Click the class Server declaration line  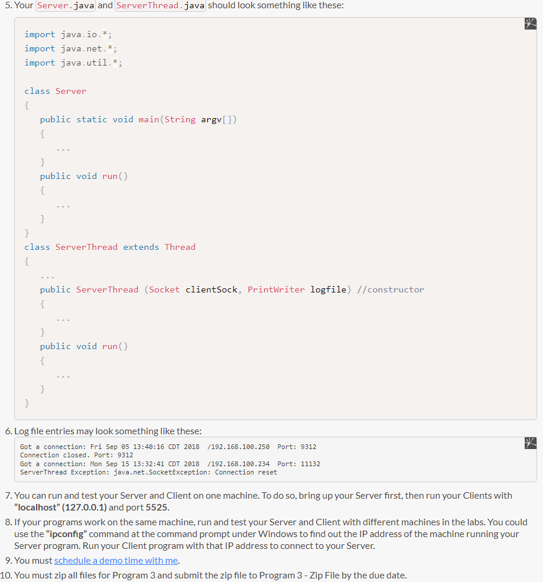point(54,91)
